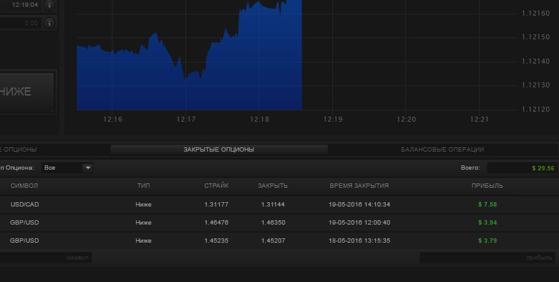The height and width of the screenshot is (282, 559).
Task: Click the info icon beside the 12:19:04 time
Action: [x=49, y=5]
